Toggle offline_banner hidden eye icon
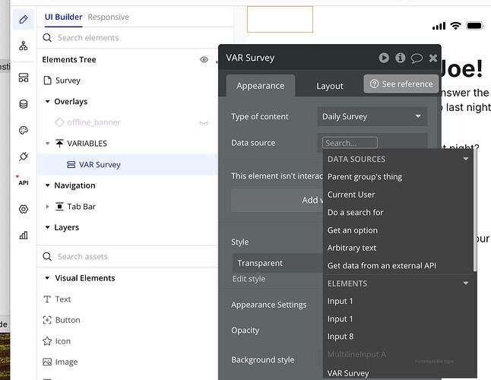This screenshot has height=380, width=491. click(x=204, y=122)
